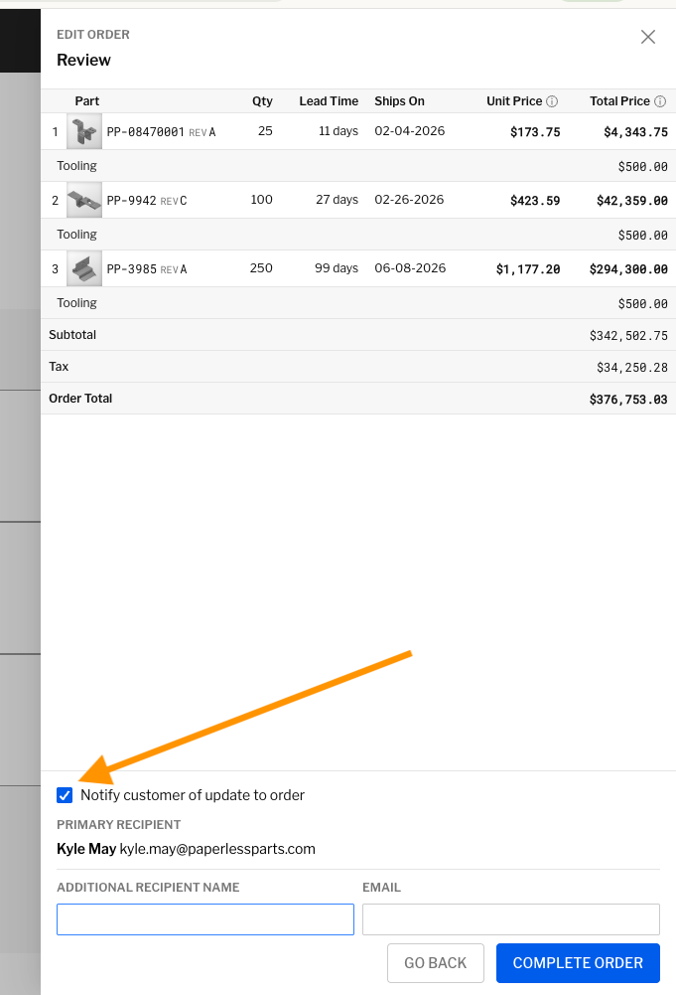676x995 pixels.
Task: Click the quantity 100 for PP-9942
Action: 262,200
